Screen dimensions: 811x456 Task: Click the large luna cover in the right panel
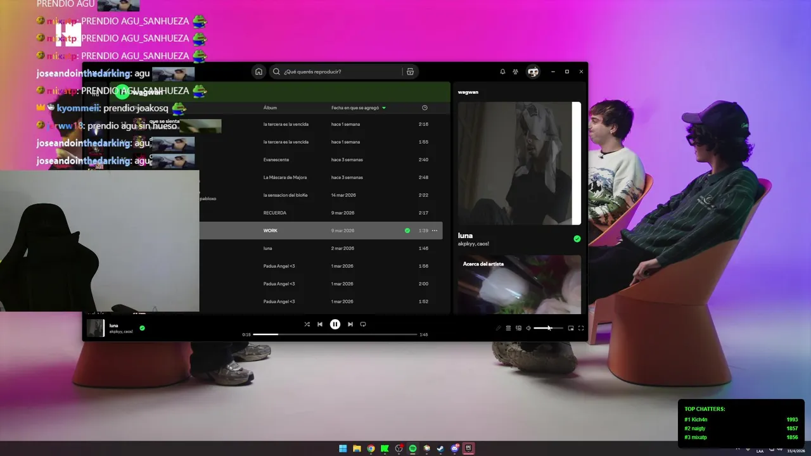[520, 163]
